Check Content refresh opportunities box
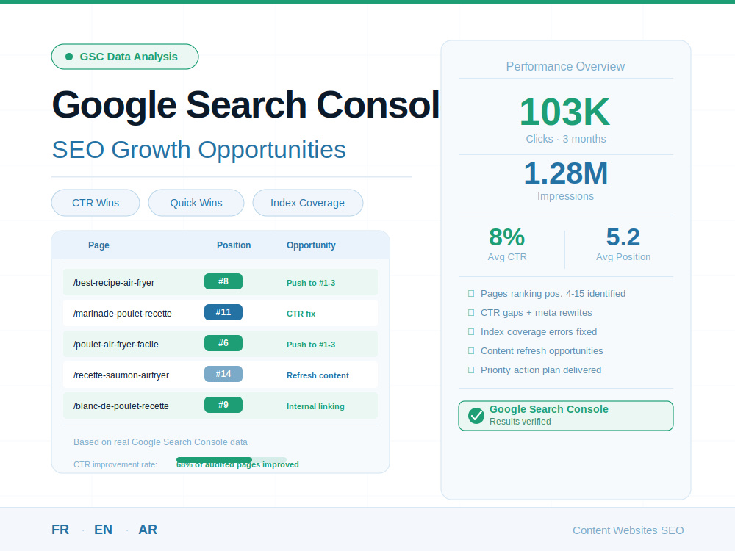 coord(471,351)
